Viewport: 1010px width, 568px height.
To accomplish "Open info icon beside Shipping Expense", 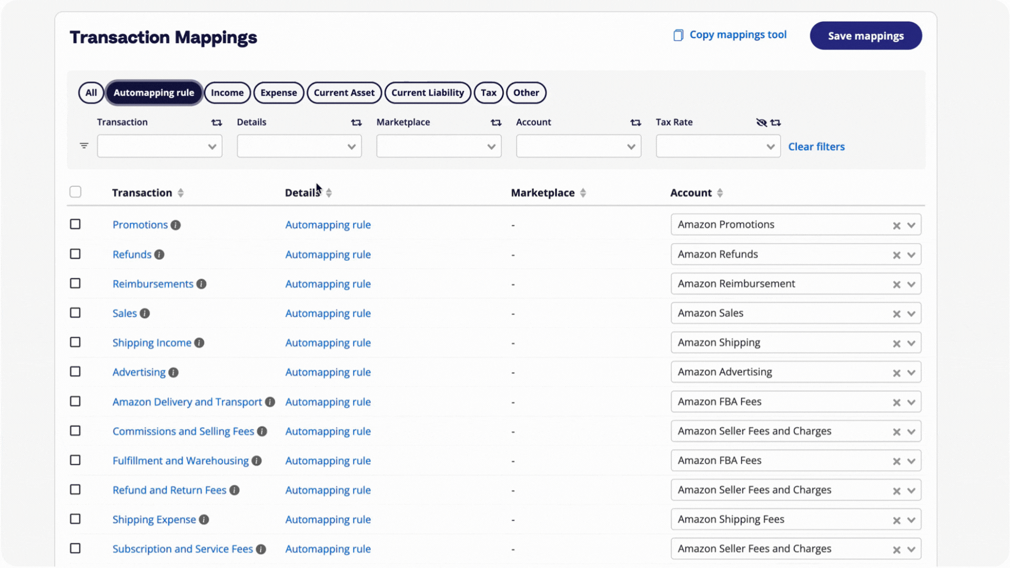I will (204, 520).
